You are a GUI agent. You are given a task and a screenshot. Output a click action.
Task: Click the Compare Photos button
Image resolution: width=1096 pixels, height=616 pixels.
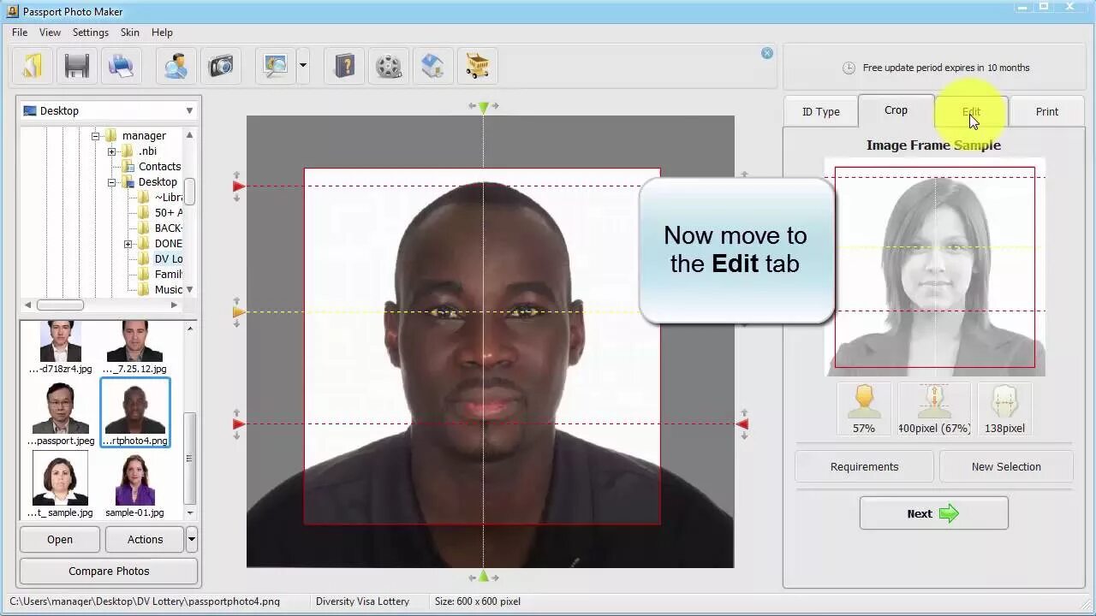coord(109,572)
